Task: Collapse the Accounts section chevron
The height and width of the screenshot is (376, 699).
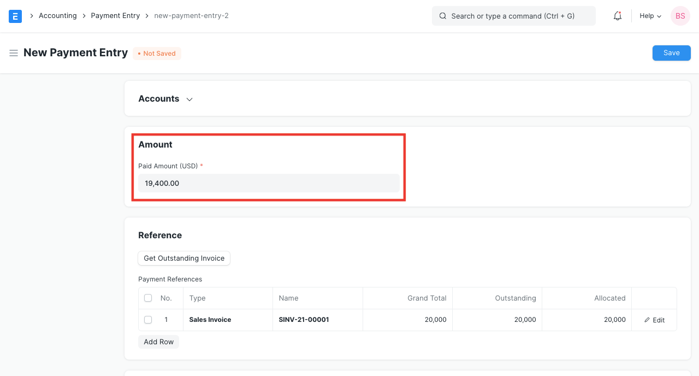Action: [x=189, y=99]
